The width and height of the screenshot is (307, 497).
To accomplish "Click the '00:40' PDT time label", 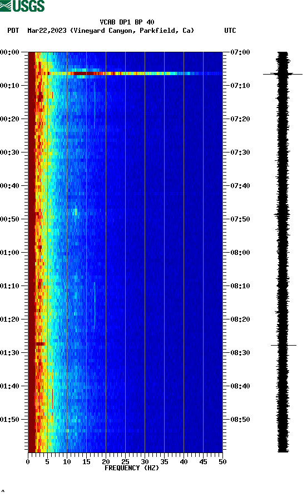I will [x=10, y=186].
